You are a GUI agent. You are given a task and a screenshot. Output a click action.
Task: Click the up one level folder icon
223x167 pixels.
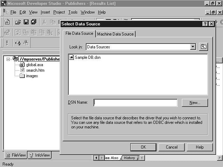[203, 47]
